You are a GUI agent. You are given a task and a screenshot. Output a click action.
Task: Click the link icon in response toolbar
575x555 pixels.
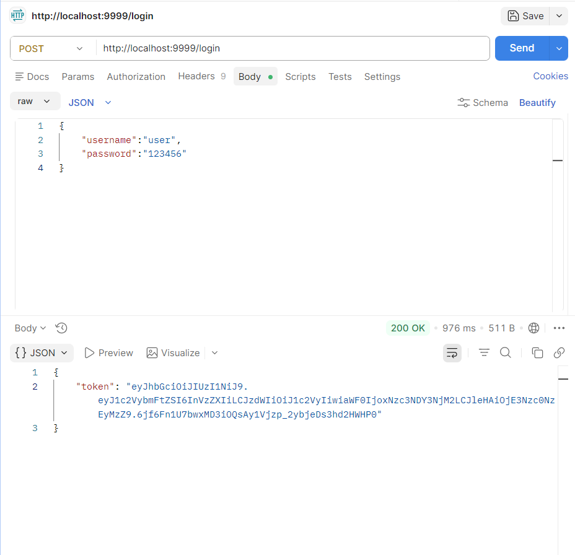[559, 352]
